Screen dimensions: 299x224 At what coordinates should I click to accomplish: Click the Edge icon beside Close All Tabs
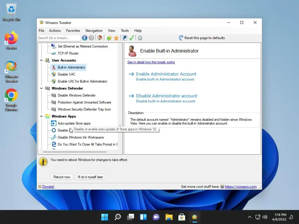(54, 144)
